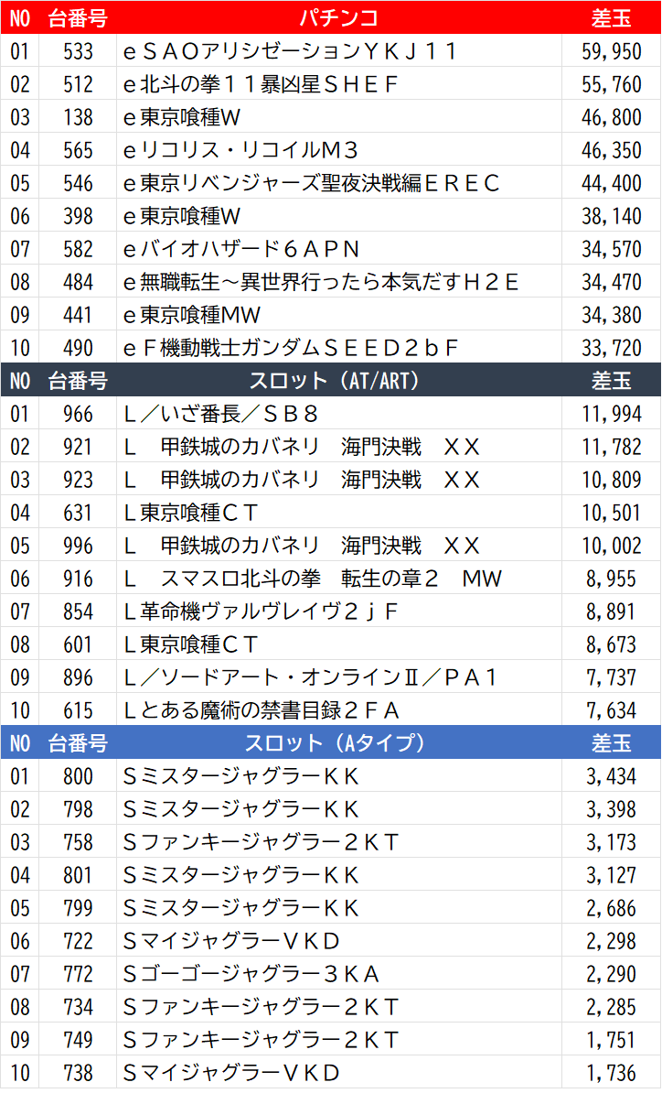Click ＳゴーゴージャグラーＳ３ＫＡ row number 772
Screen dimensions: 662x1093
pos(78,974)
